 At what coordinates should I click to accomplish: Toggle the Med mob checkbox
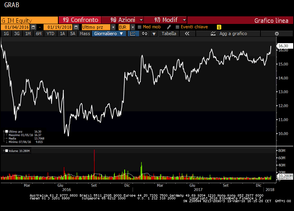pos(139,27)
